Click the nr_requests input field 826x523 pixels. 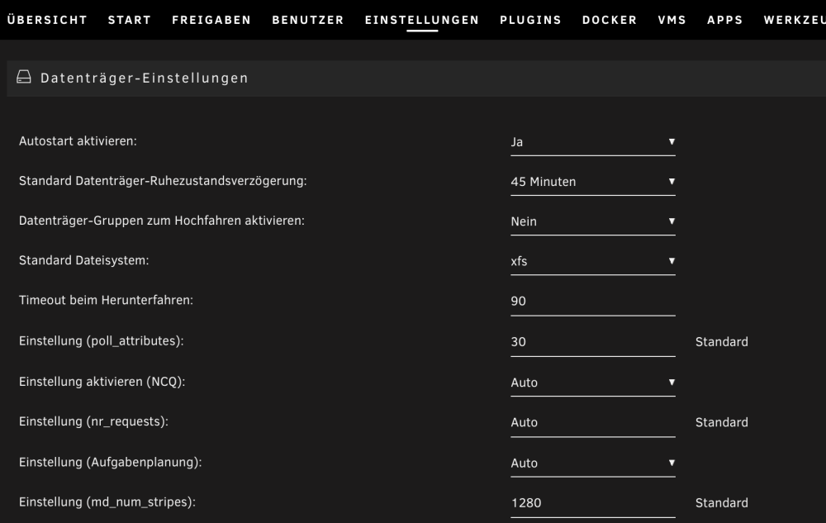click(x=592, y=423)
